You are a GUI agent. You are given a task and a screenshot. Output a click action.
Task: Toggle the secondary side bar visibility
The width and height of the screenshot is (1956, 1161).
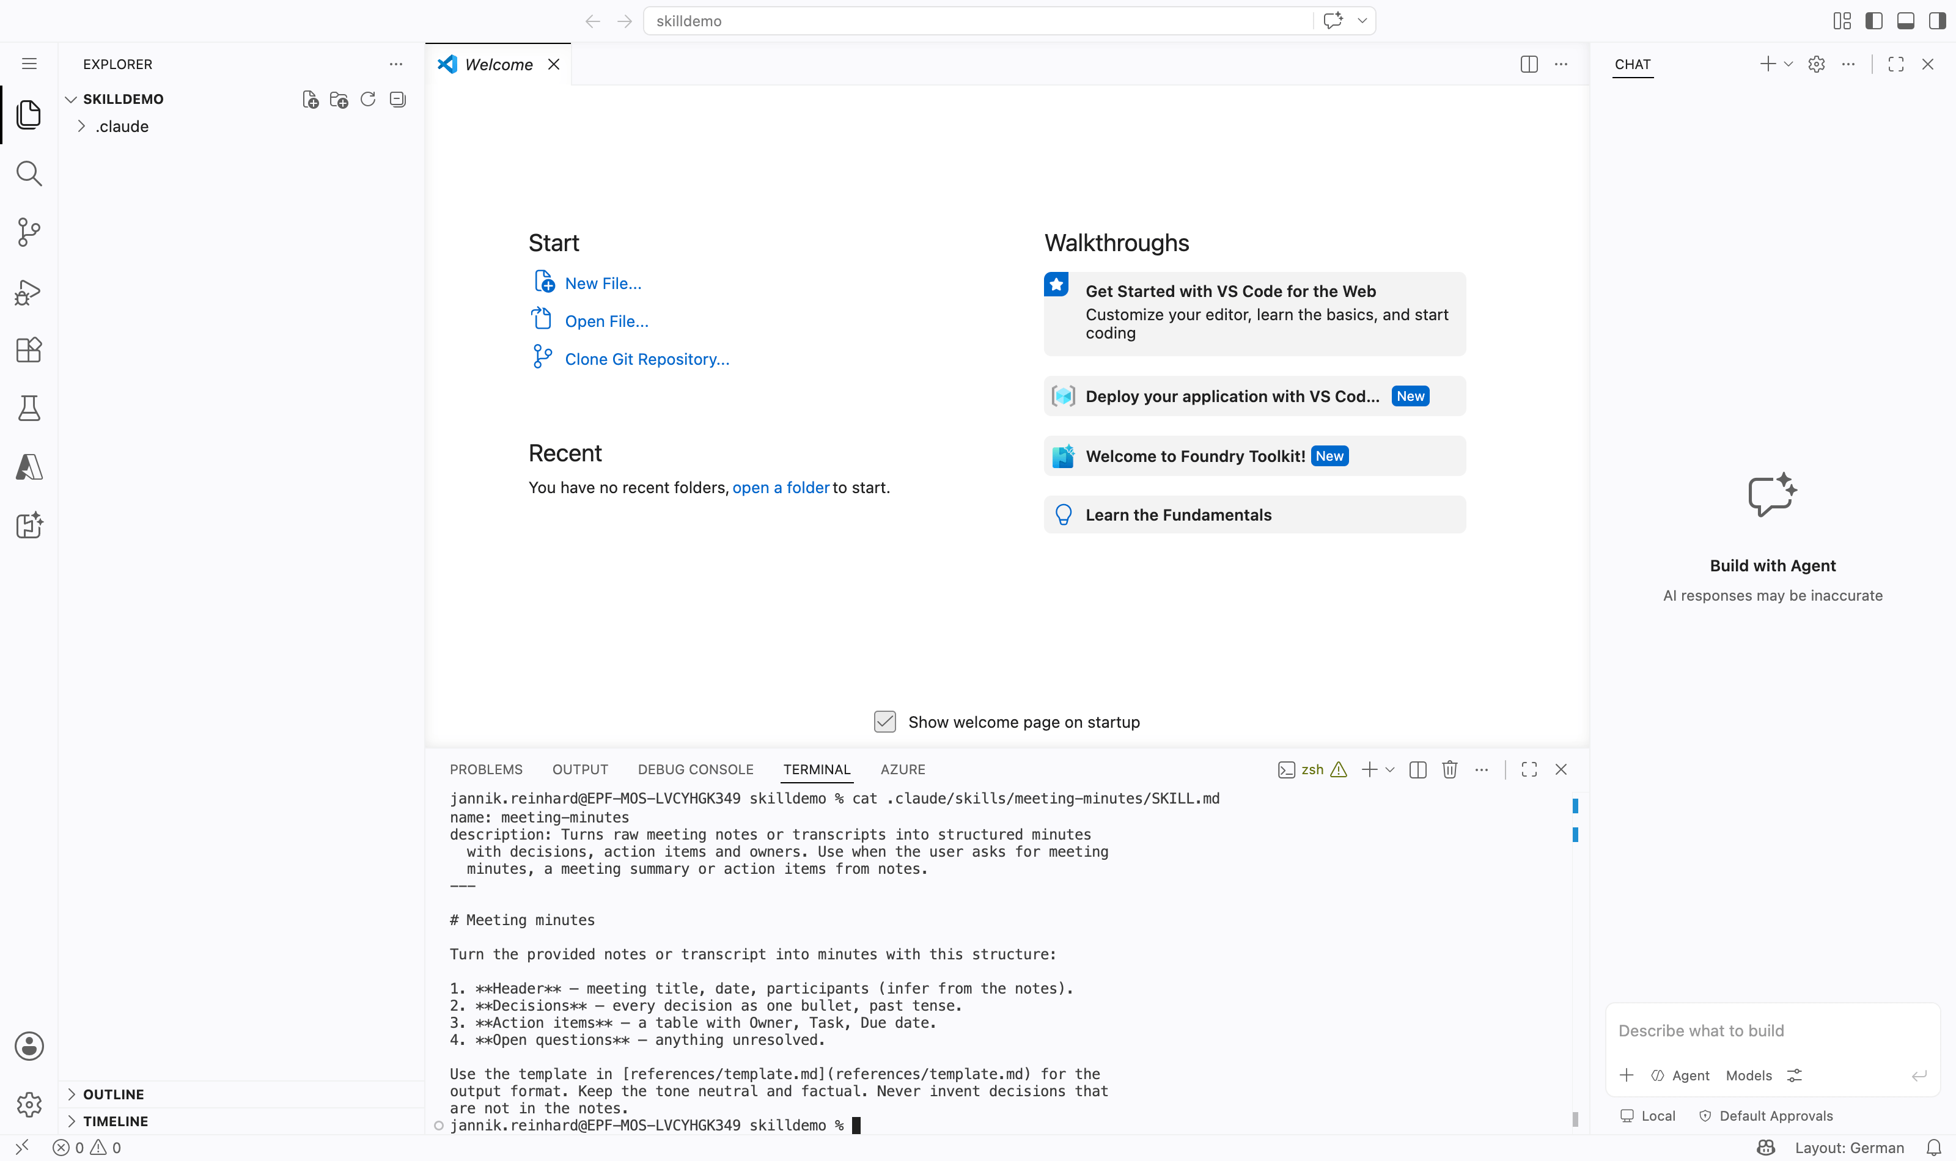coord(1937,21)
